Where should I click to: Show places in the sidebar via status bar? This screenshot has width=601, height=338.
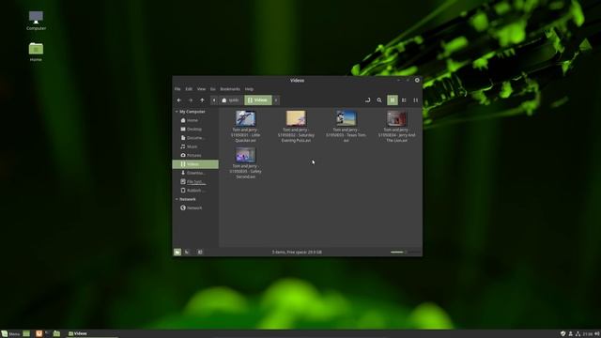pos(177,252)
